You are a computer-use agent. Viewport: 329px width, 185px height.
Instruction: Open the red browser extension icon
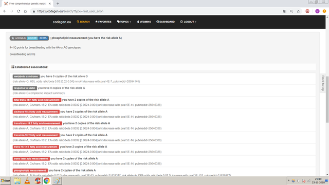coord(307,11)
